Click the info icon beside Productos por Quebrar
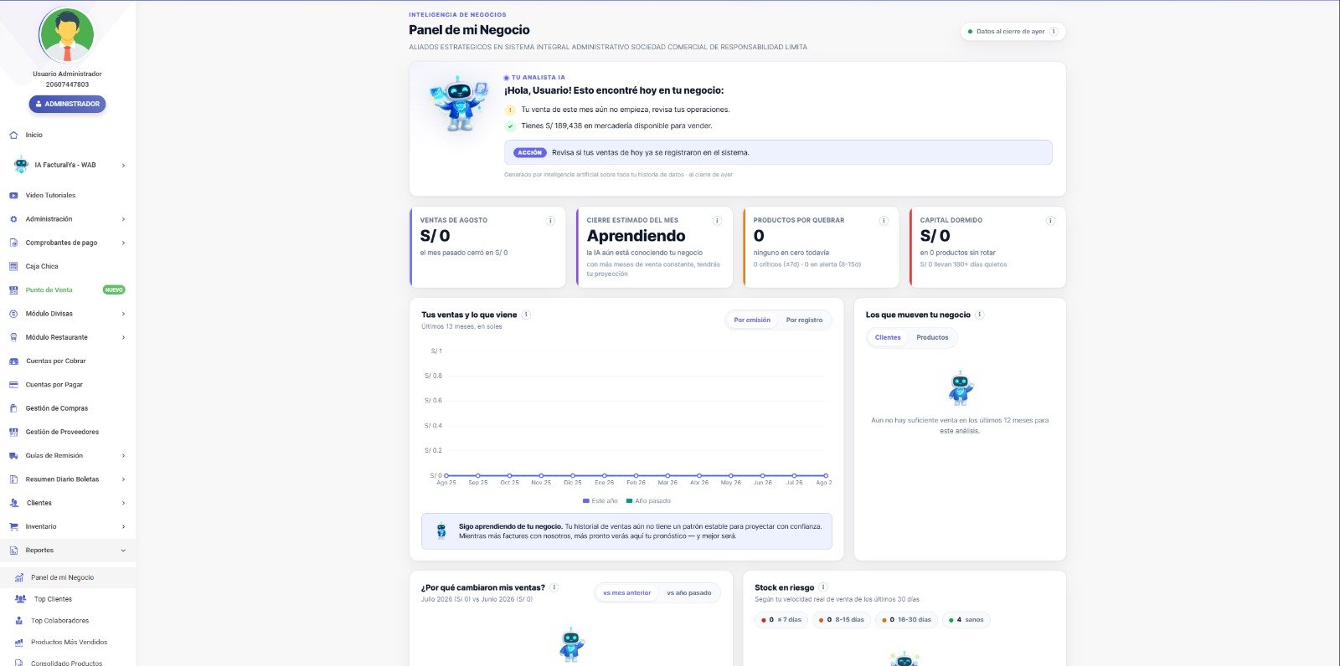The width and height of the screenshot is (1340, 666). coord(884,221)
